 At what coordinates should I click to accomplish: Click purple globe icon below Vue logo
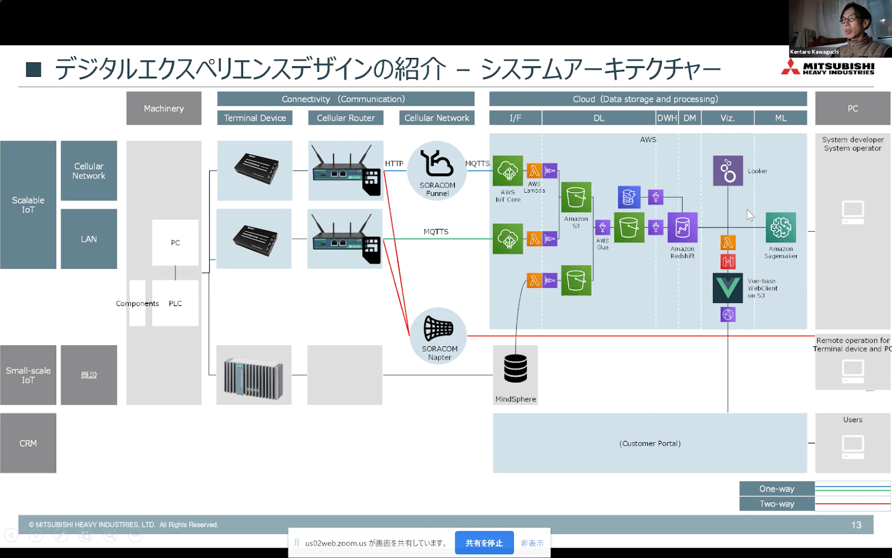(x=728, y=315)
